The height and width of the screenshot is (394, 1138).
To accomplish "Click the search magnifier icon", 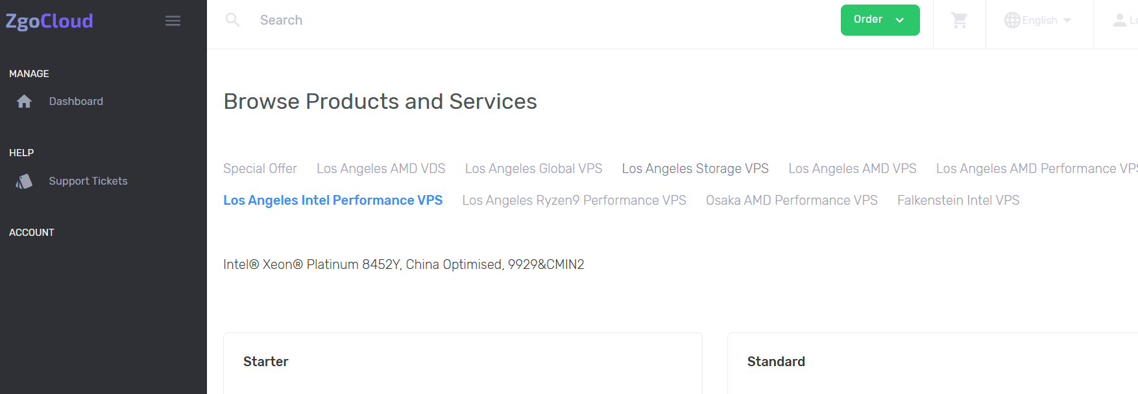I will pyautogui.click(x=232, y=20).
